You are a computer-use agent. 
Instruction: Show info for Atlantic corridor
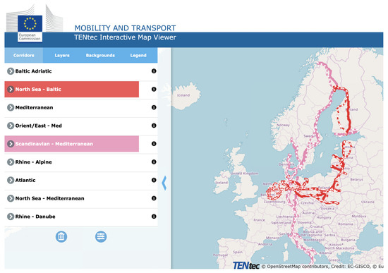[x=154, y=180]
